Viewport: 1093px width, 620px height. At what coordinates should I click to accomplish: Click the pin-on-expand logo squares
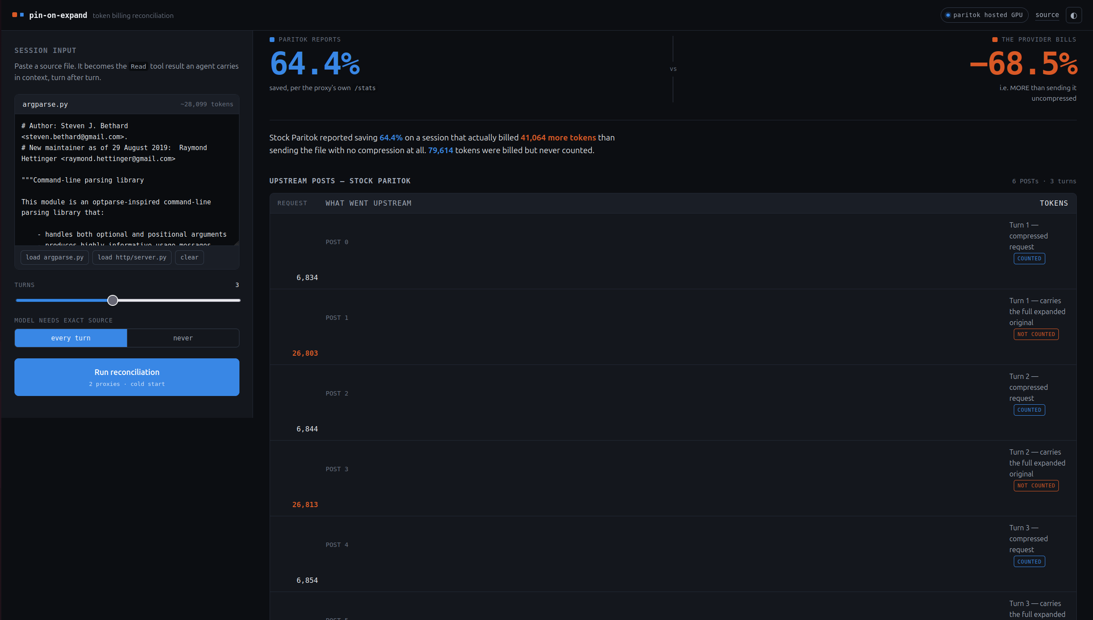18,15
